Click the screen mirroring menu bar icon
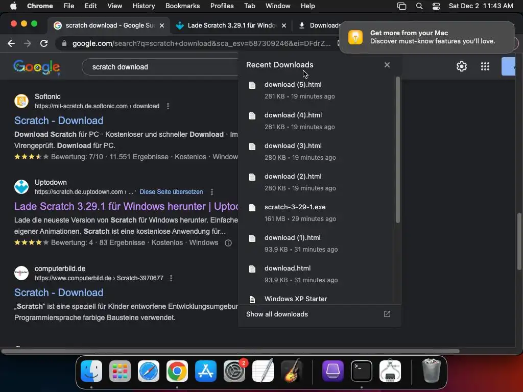Screen dimensions: 523x392 coord(401,6)
